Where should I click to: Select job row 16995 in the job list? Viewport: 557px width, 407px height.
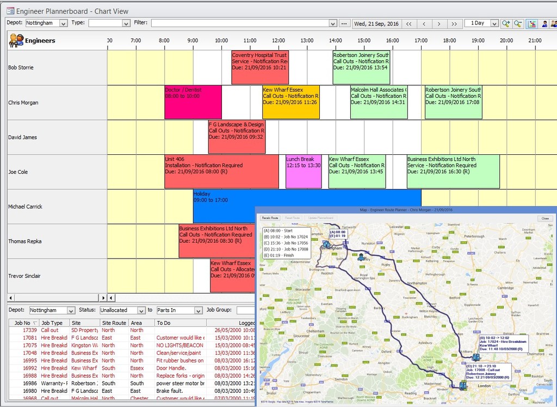click(132, 360)
